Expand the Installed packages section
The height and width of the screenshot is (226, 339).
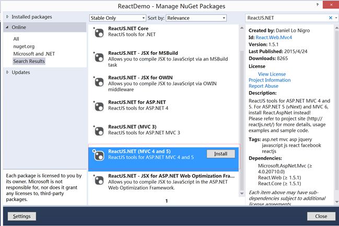click(x=7, y=17)
